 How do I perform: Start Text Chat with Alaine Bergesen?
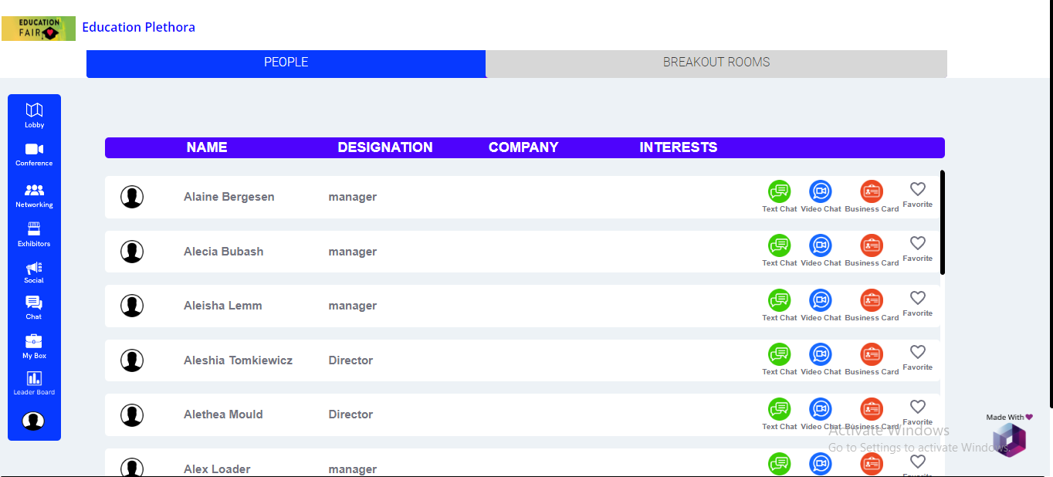779,191
